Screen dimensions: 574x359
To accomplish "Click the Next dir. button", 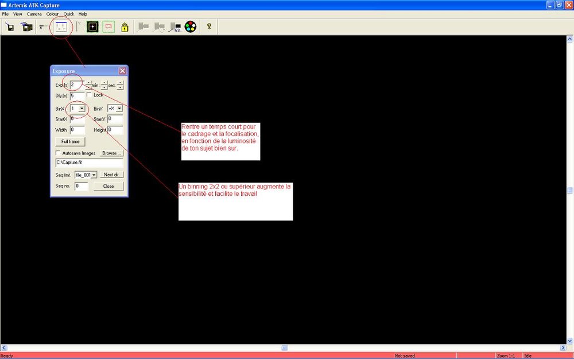I will tap(112, 175).
